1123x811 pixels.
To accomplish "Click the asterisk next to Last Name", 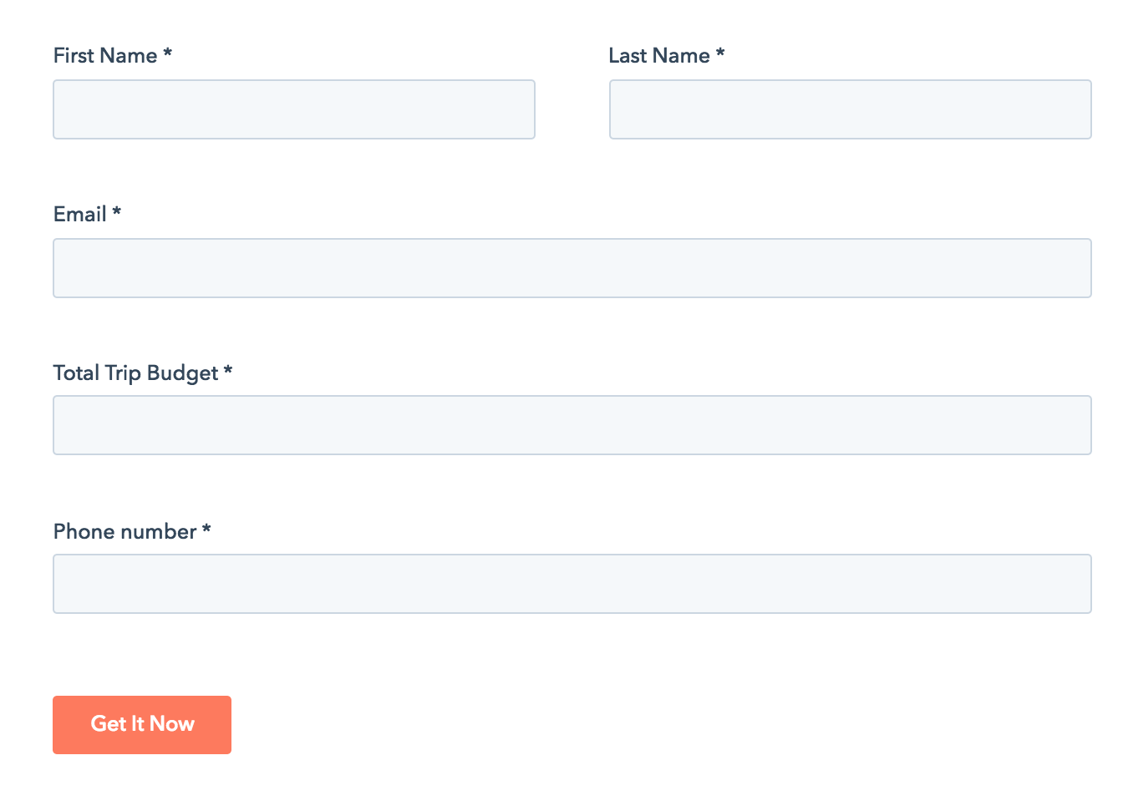I will pos(721,55).
